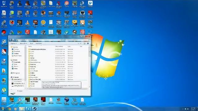The height and width of the screenshot is (111, 198).
Task: Open Steam from the taskbar
Action: tap(35, 109)
